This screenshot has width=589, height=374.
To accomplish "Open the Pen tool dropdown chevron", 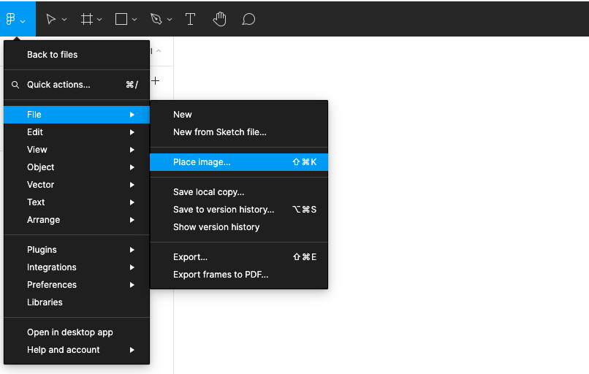I will 170,20.
